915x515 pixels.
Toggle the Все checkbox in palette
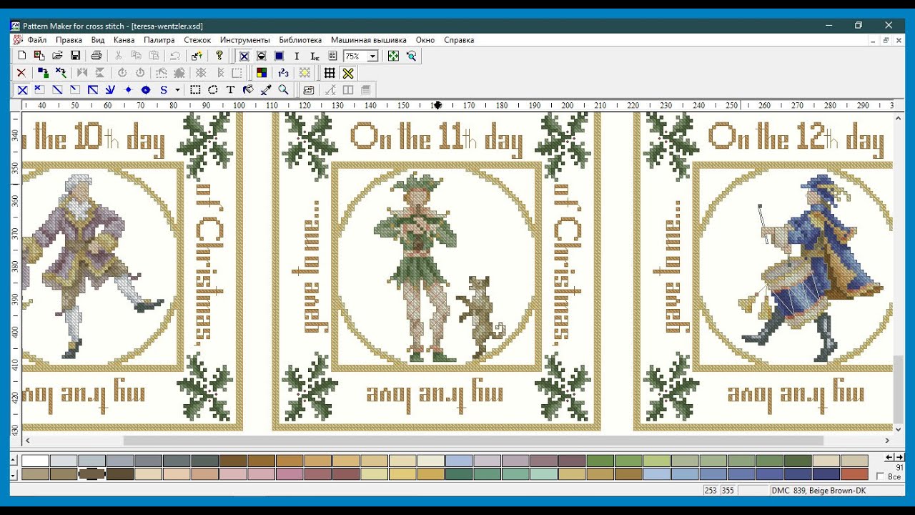(x=880, y=477)
